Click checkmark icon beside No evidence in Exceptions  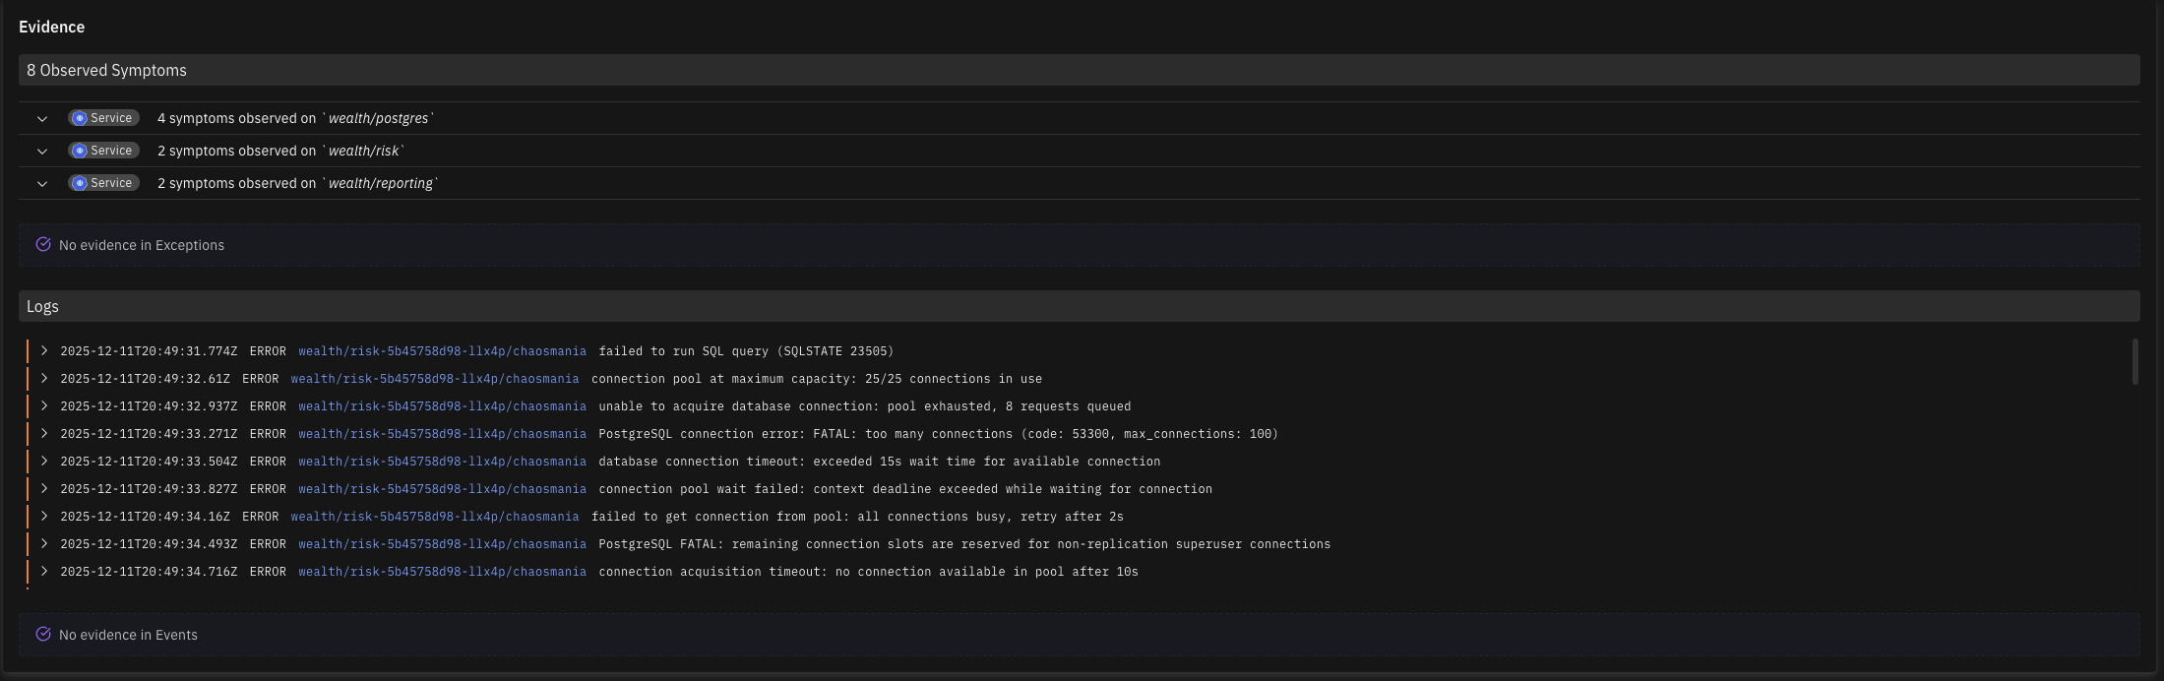(x=43, y=245)
